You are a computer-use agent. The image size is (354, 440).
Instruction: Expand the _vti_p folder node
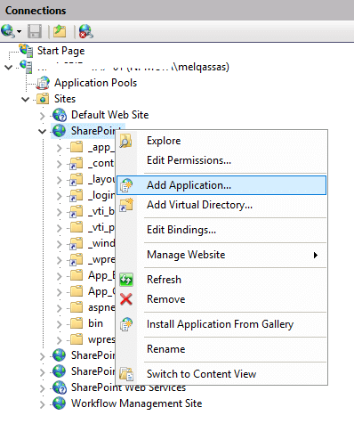[x=60, y=228]
